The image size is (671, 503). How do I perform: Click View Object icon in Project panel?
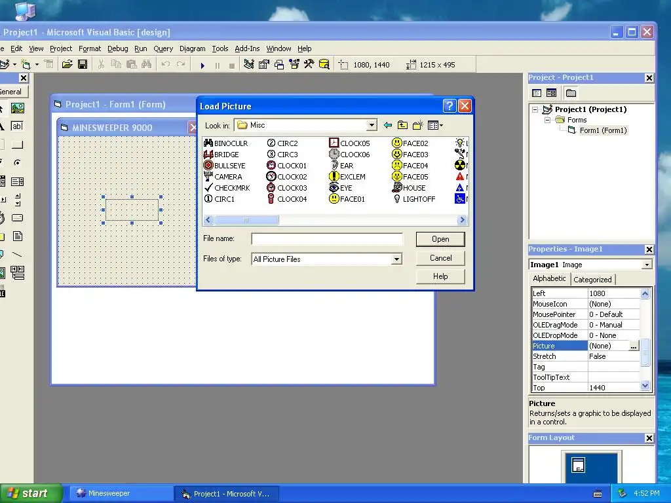551,93
